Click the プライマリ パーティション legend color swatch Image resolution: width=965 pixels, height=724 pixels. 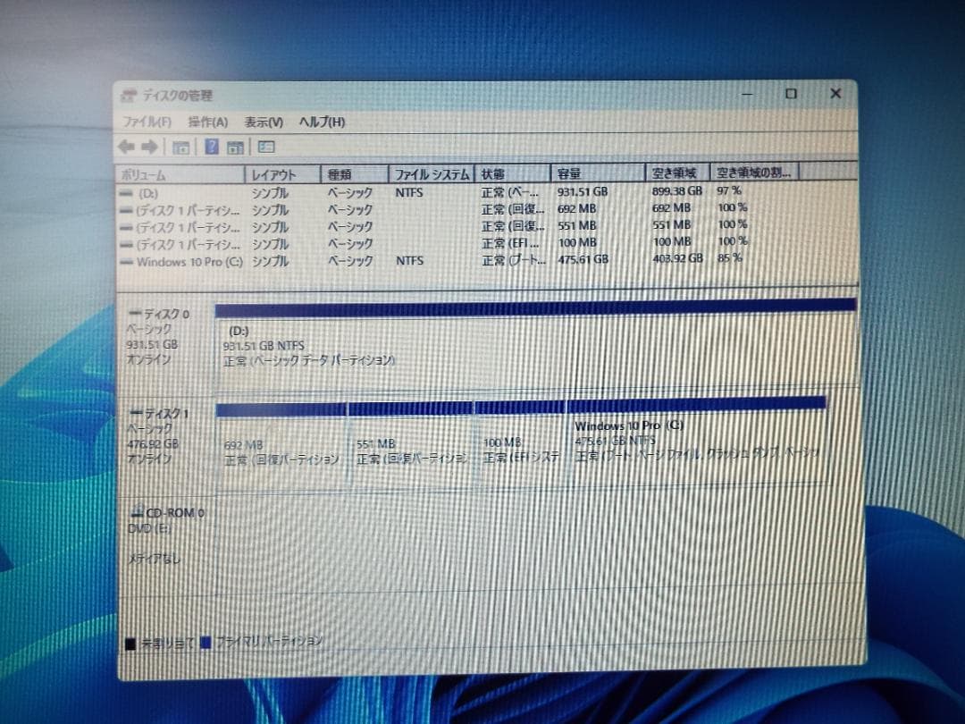click(207, 640)
